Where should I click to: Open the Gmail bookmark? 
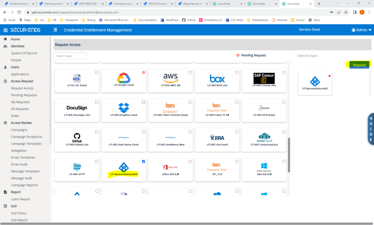click(9, 20)
